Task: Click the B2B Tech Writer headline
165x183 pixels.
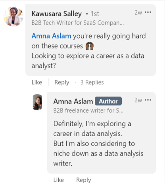Action: (x=78, y=23)
